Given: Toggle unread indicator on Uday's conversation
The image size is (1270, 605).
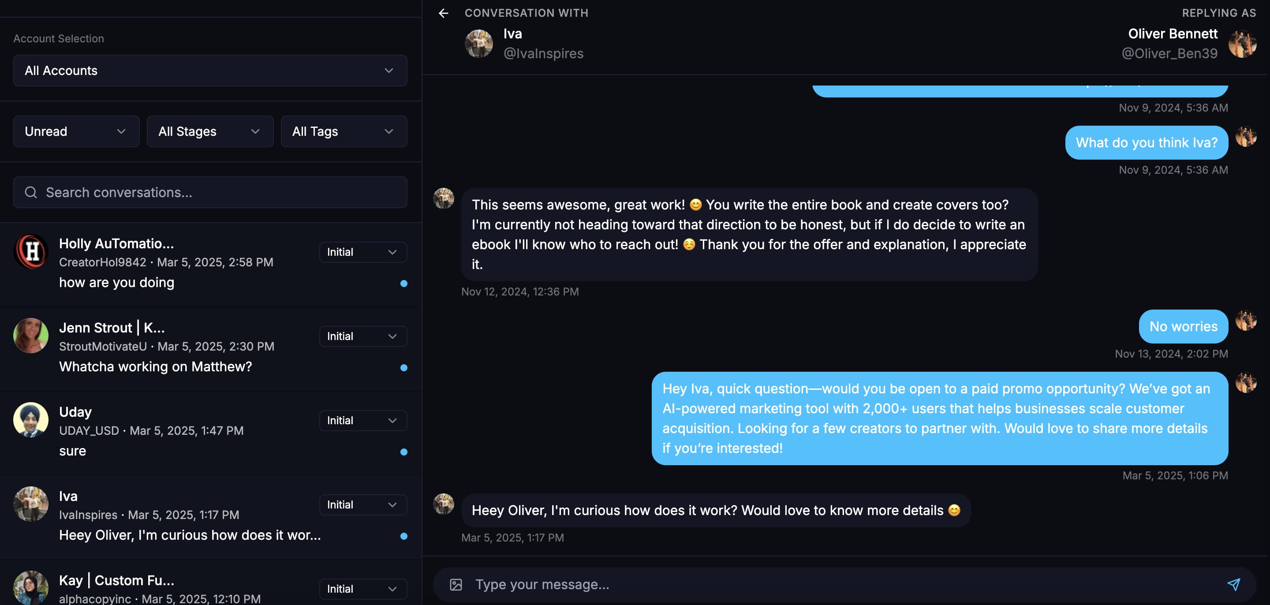Looking at the screenshot, I should pos(404,451).
